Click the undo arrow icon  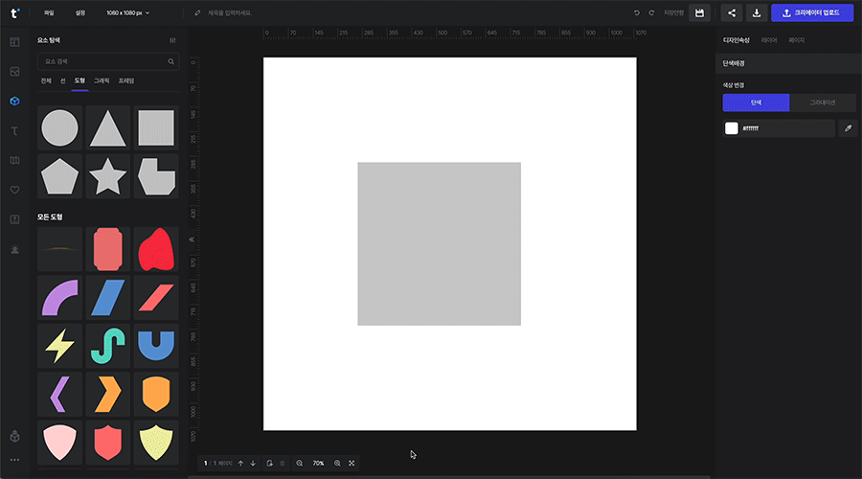(x=637, y=13)
